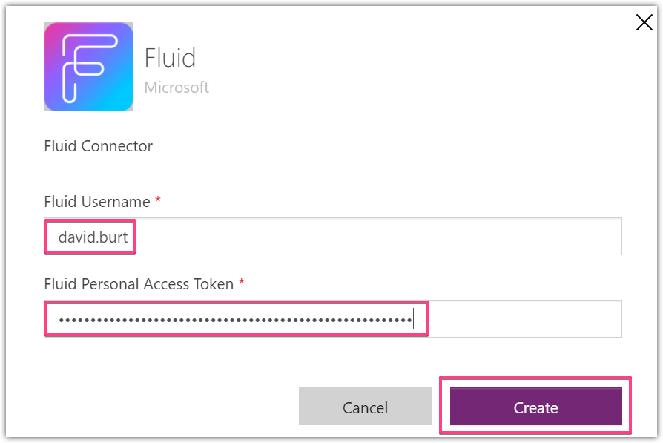
Task: Click the red asterisk beside Access Token
Action: click(x=242, y=281)
